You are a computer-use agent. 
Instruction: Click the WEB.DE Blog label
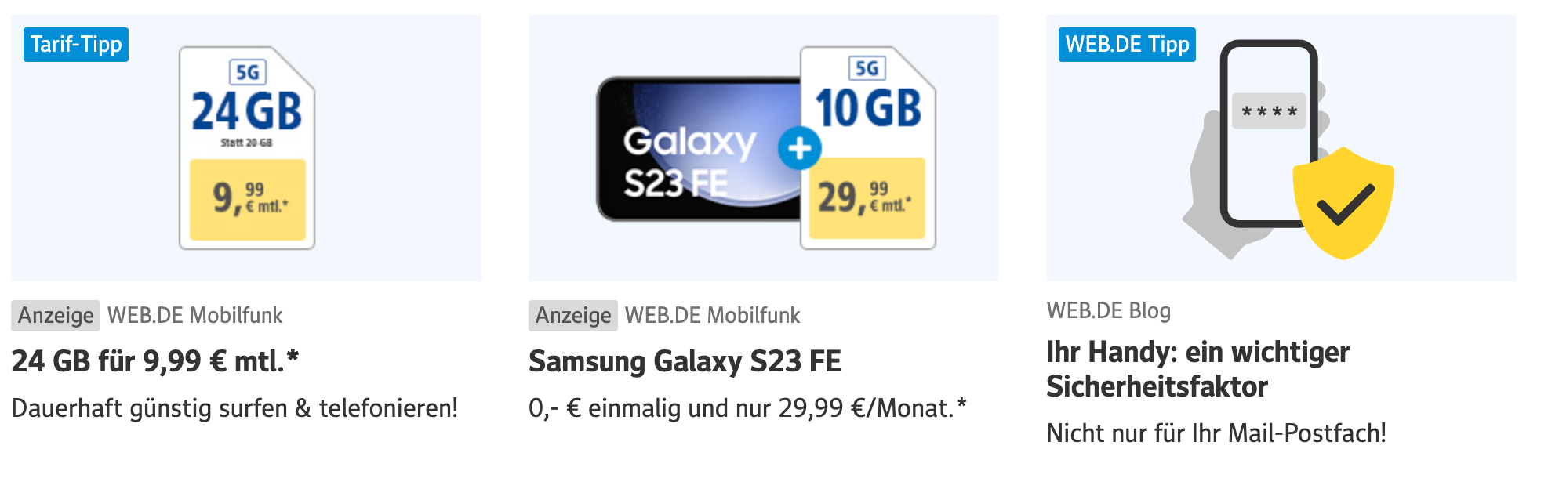tap(1108, 311)
